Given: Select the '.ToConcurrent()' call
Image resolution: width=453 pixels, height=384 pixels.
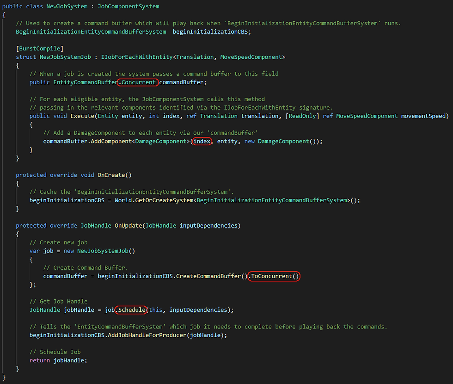Looking at the screenshot, I should coord(274,276).
